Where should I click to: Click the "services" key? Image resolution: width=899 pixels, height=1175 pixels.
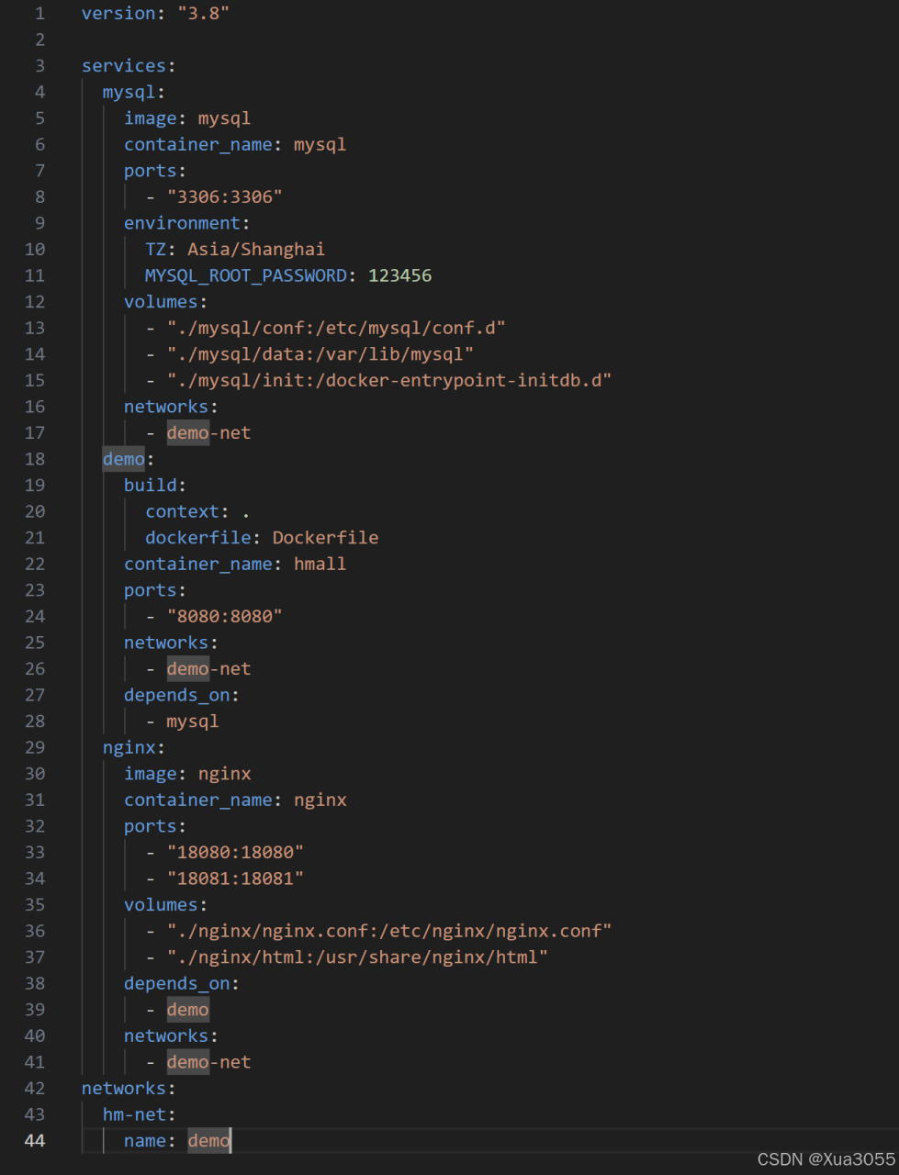124,66
